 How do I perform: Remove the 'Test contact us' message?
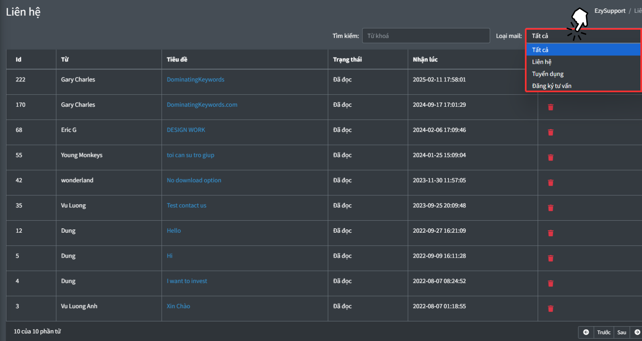point(551,208)
